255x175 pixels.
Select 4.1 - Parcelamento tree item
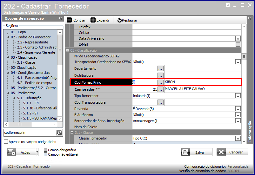tap(37, 78)
